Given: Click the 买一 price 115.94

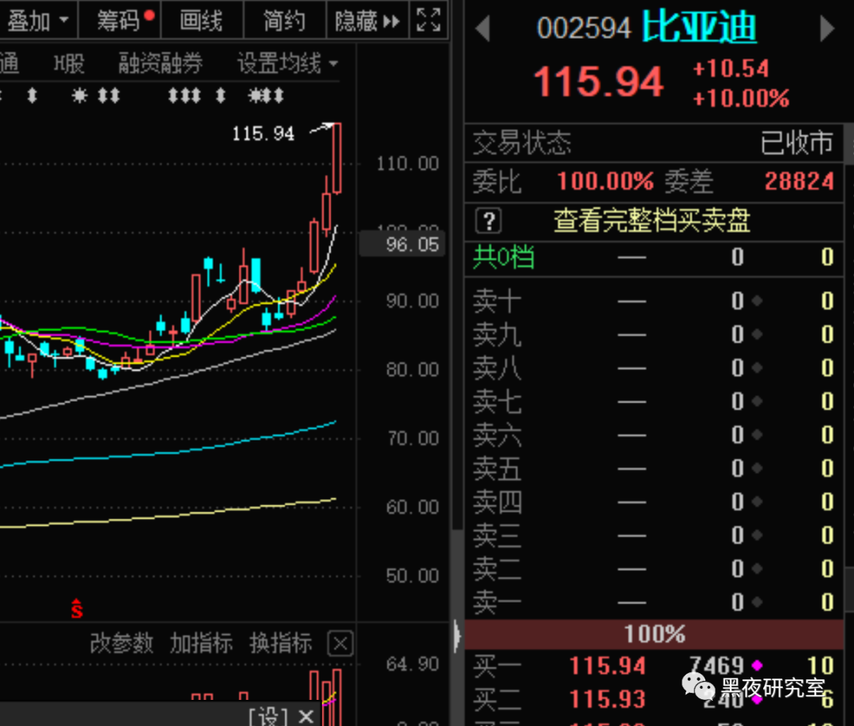Looking at the screenshot, I should [607, 666].
